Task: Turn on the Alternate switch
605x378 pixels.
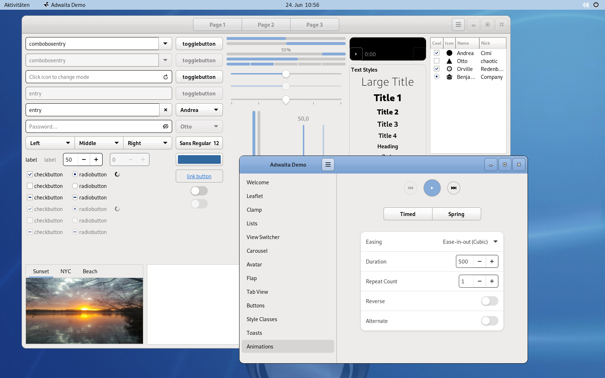Action: click(x=489, y=321)
